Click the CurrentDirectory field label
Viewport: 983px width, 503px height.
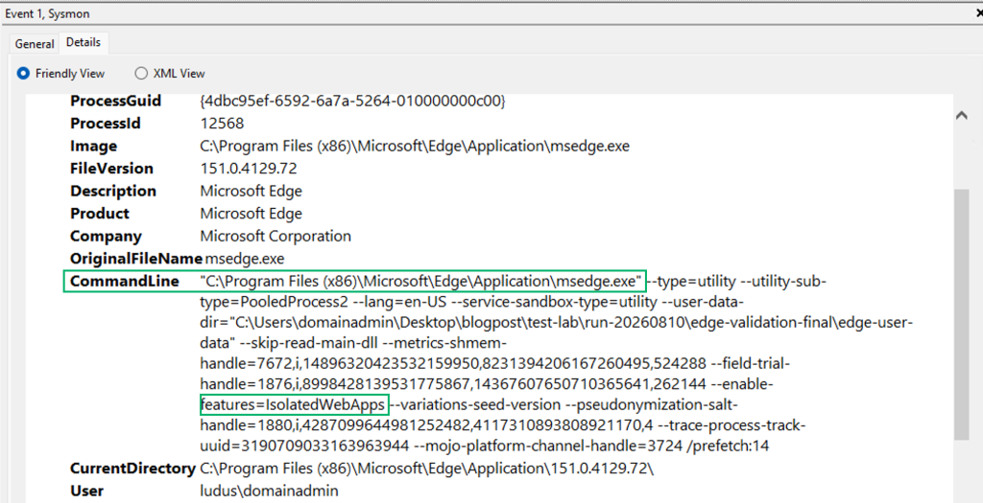click(x=132, y=469)
